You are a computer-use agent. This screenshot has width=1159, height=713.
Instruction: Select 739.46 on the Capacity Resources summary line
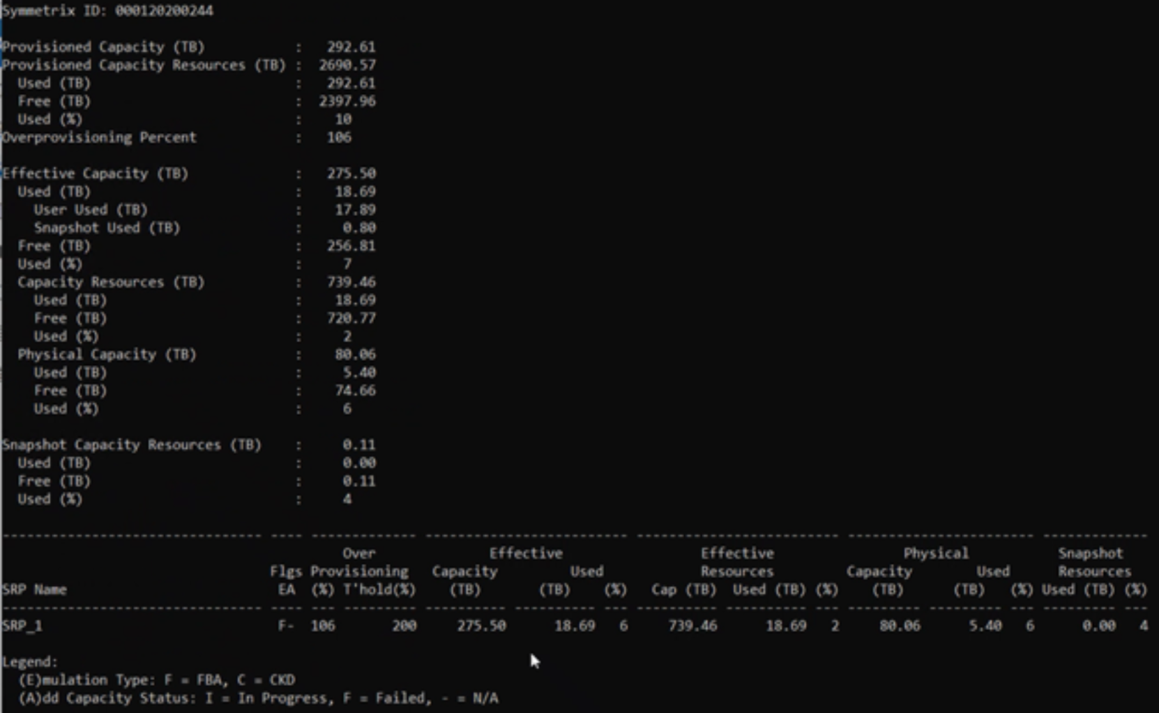tap(351, 282)
